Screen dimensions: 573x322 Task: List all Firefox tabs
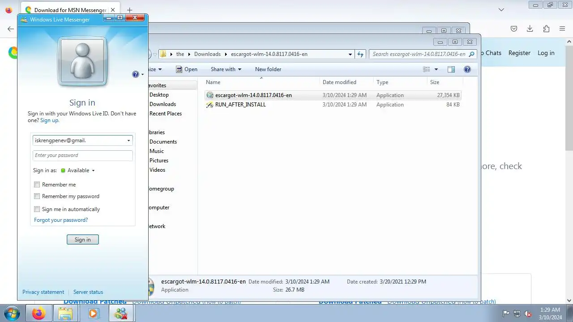pos(501,10)
